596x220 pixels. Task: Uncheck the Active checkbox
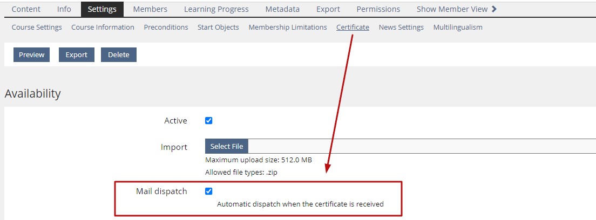tap(209, 121)
